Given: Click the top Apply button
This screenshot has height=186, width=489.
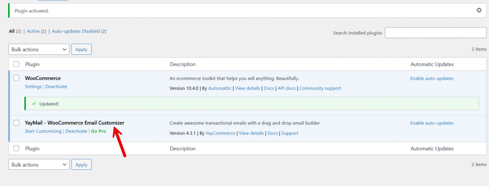Looking at the screenshot, I should tap(81, 49).
